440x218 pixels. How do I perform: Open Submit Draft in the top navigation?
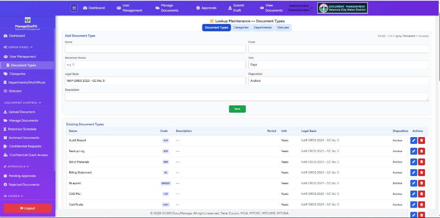[236, 8]
